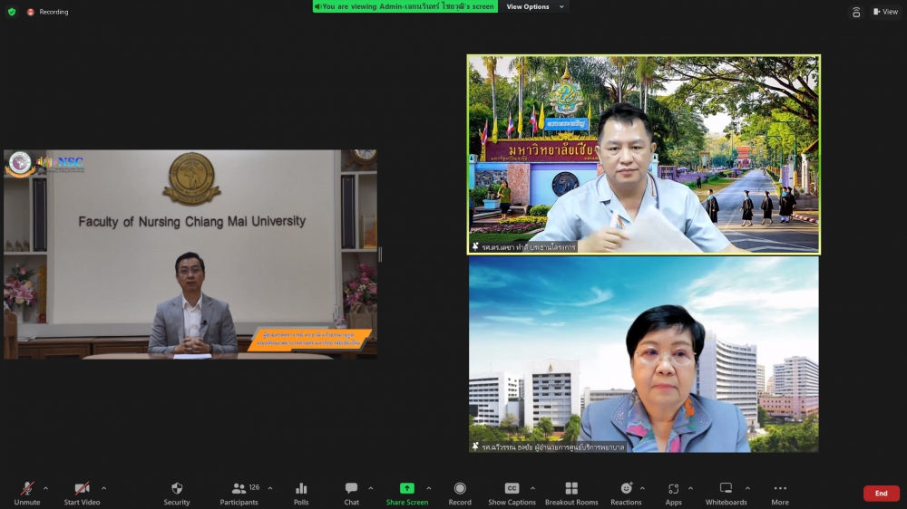Click the red End button

click(x=881, y=494)
